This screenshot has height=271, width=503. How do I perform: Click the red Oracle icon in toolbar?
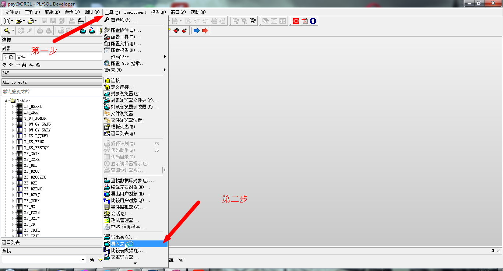[296, 21]
